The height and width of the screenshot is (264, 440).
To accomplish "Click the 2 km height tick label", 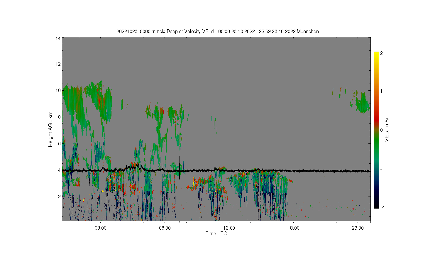I will (x=59, y=197).
